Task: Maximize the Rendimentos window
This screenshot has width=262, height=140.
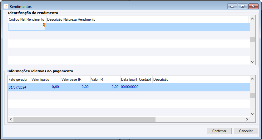Action: point(243,6)
